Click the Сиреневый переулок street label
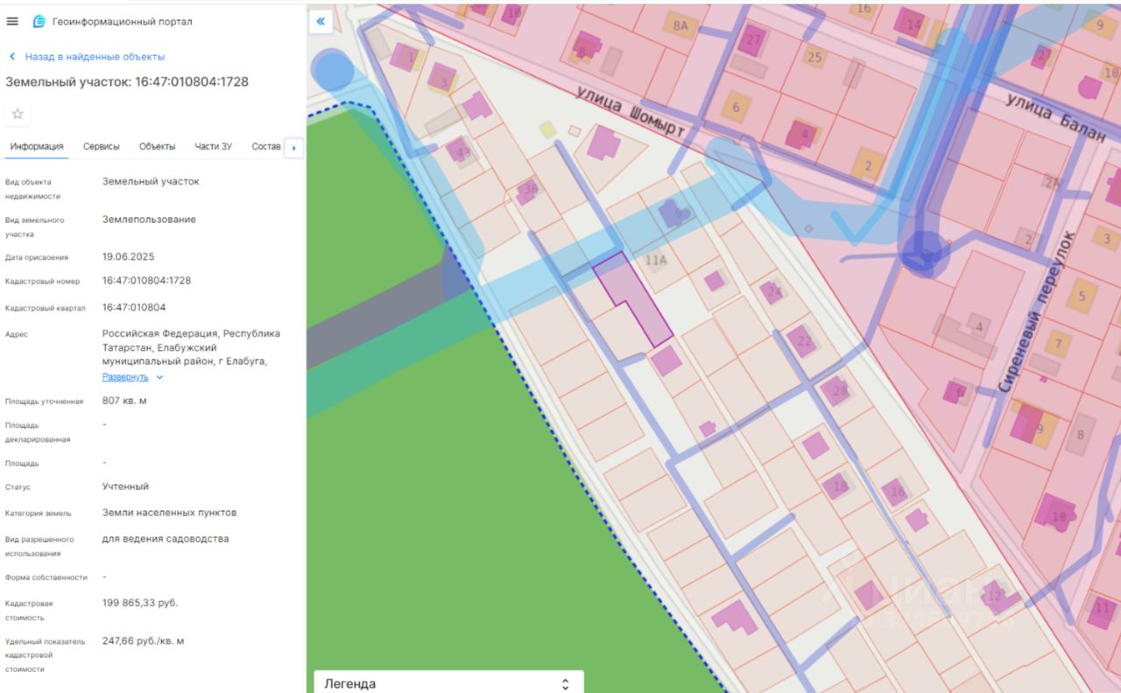 click(x=1035, y=311)
